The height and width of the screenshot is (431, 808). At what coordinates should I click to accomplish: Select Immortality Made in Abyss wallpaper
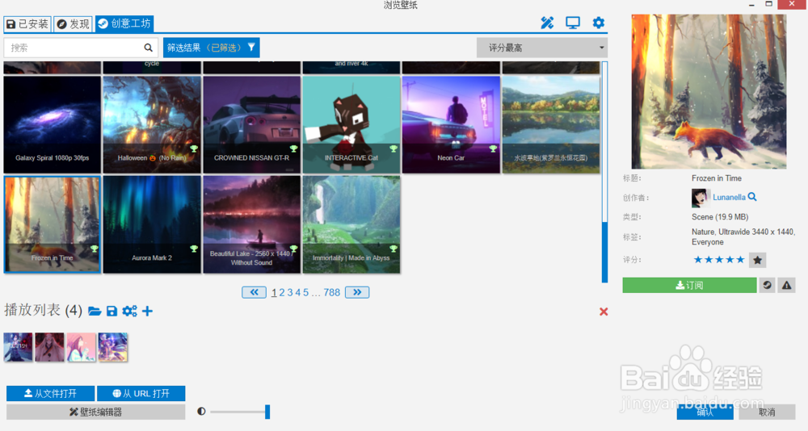(351, 224)
